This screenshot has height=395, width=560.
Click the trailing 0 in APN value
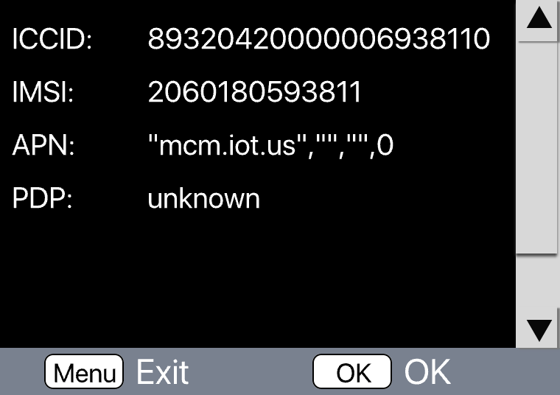click(385, 145)
